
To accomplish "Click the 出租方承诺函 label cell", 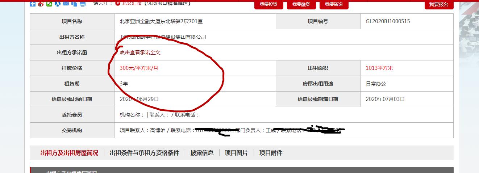I will point(72,52).
